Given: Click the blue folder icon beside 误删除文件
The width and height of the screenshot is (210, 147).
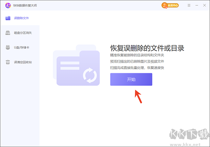Looking at the screenshot, I should coord(8,18).
